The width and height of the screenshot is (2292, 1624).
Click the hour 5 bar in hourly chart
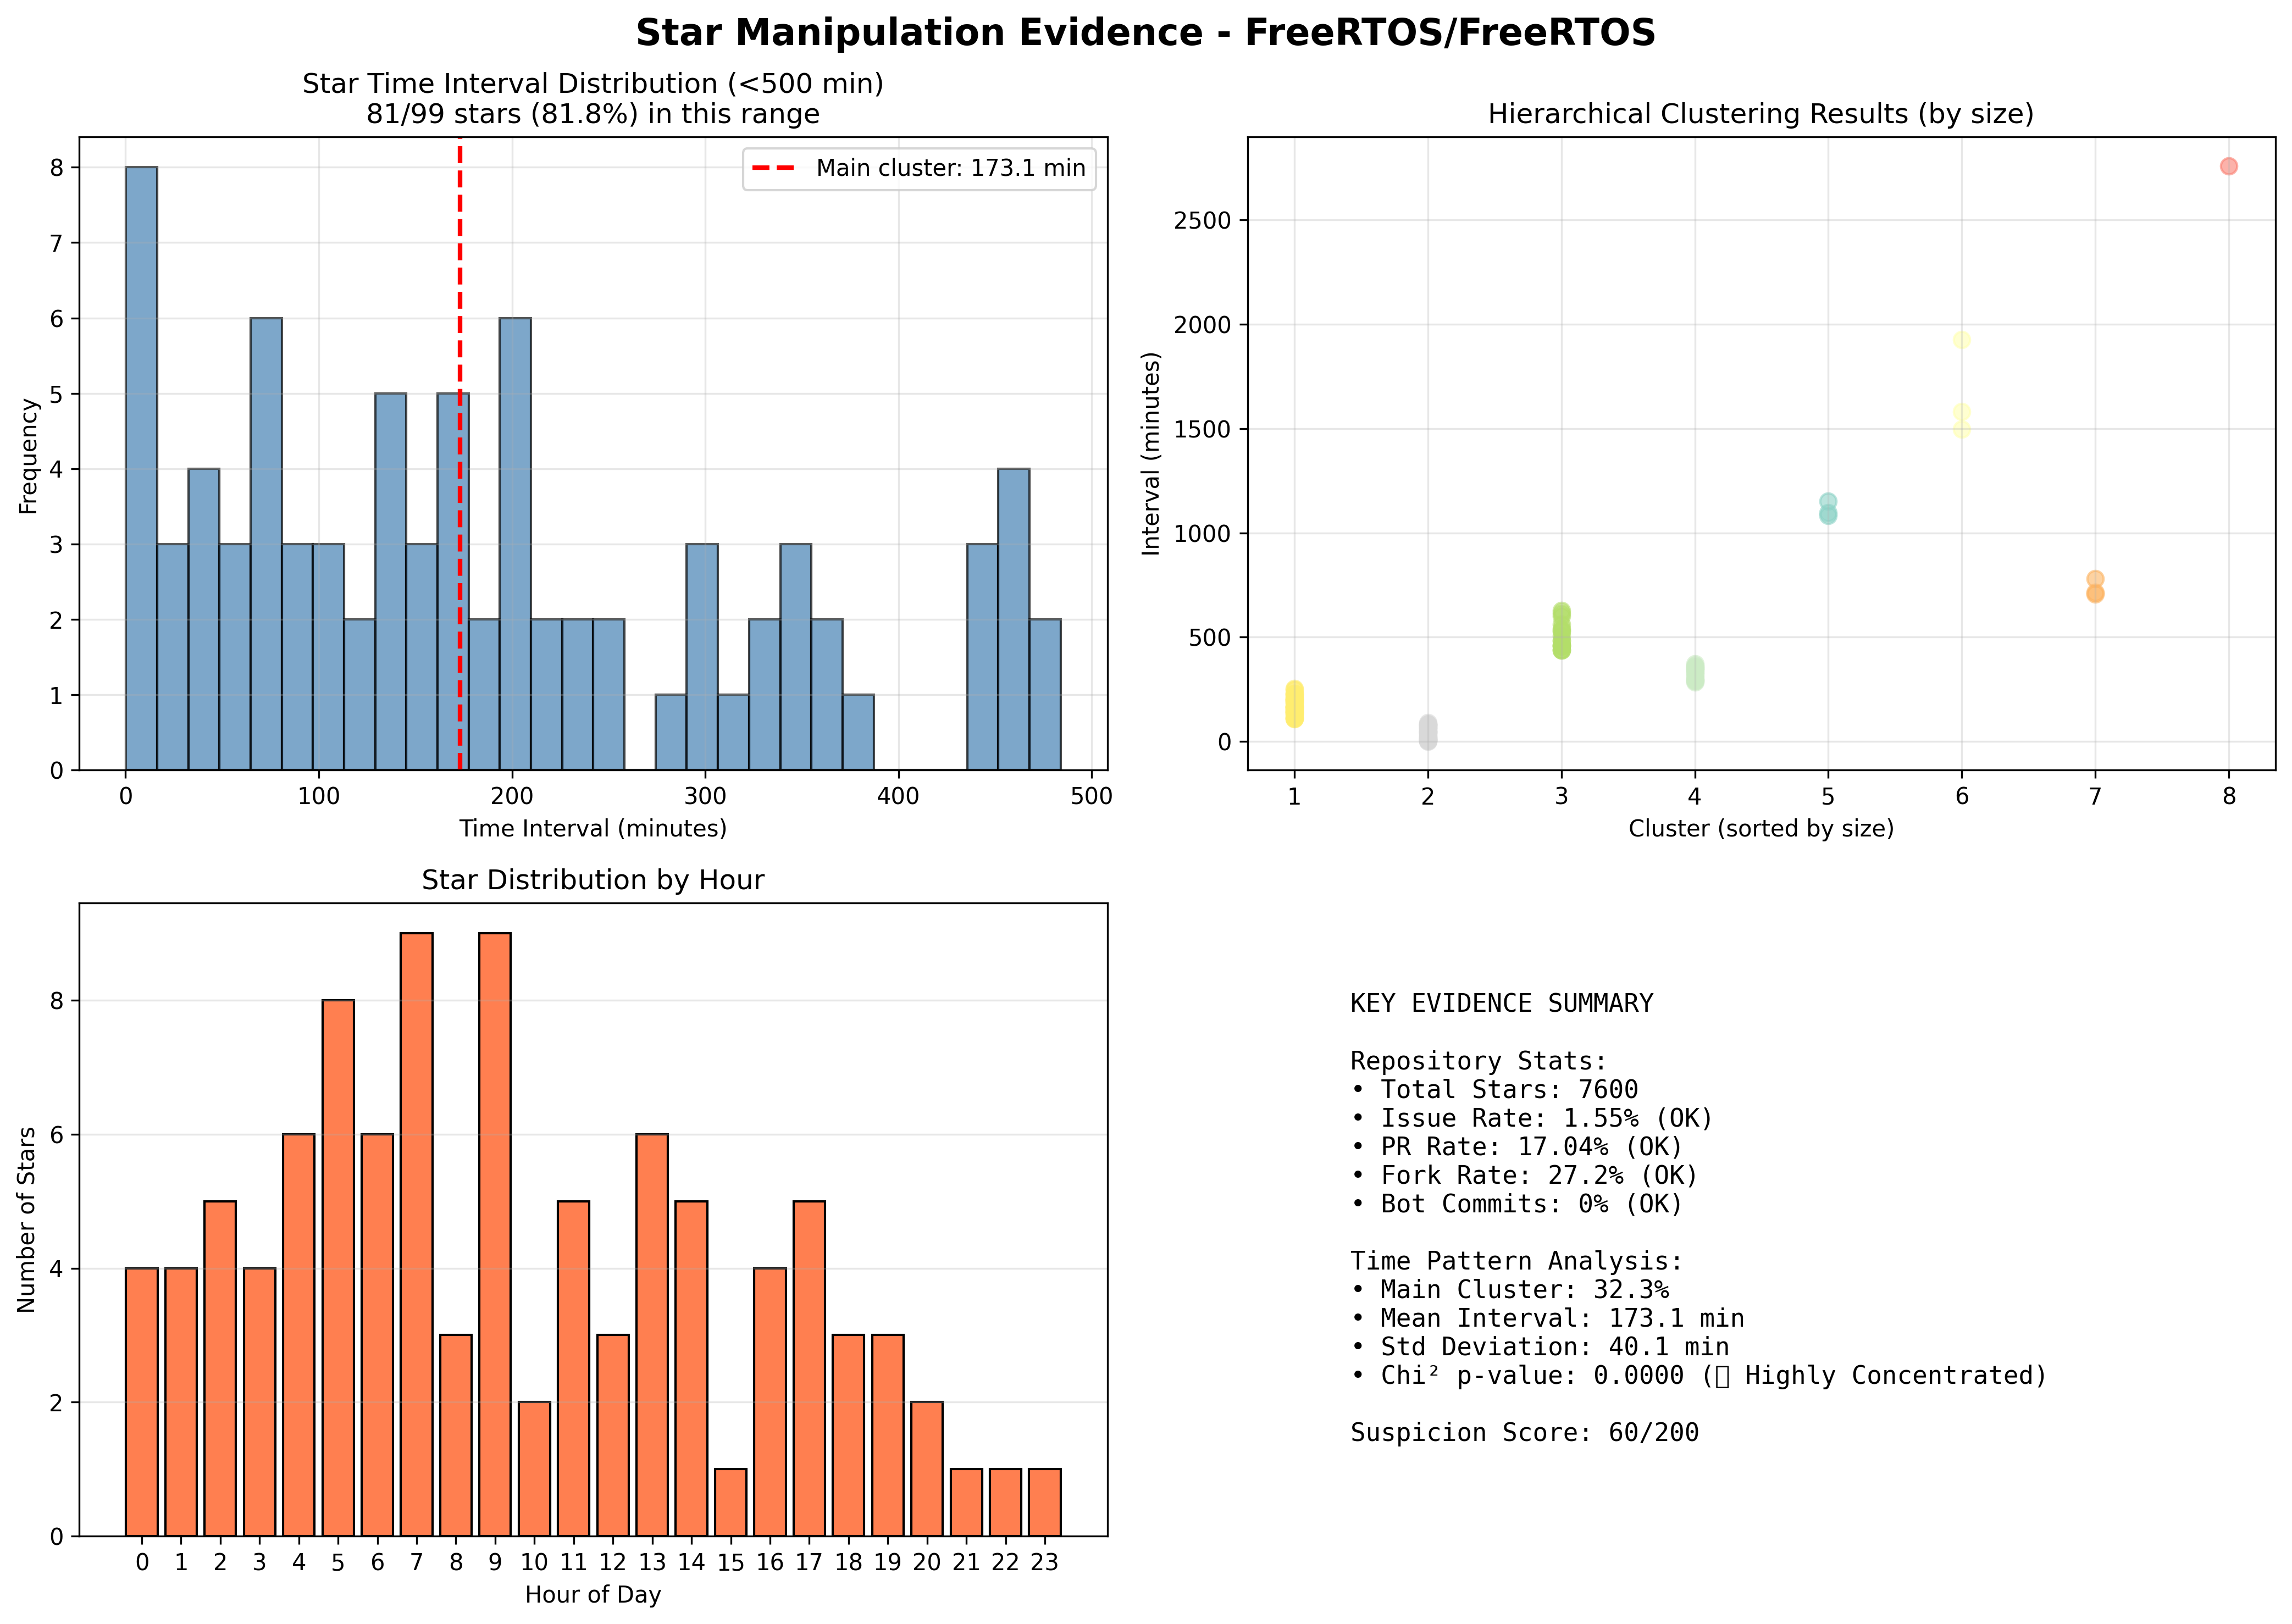coord(338,1268)
